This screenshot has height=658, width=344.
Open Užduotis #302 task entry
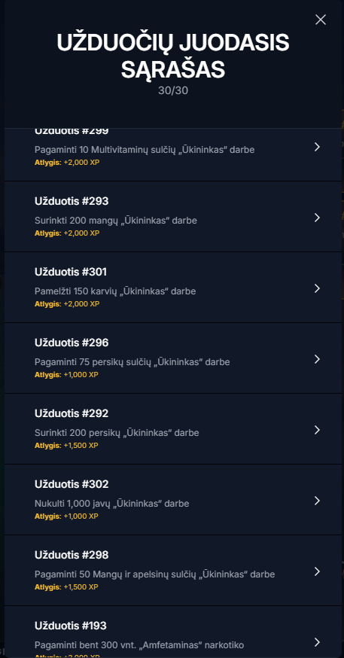point(173,500)
